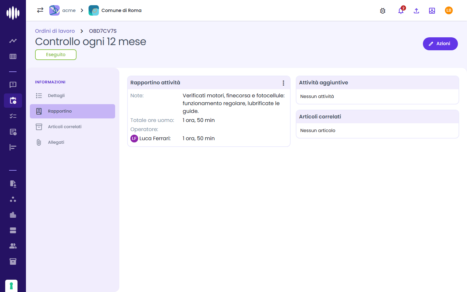The width and height of the screenshot is (467, 292).
Task: Click the download inbox icon
Action: click(x=432, y=11)
